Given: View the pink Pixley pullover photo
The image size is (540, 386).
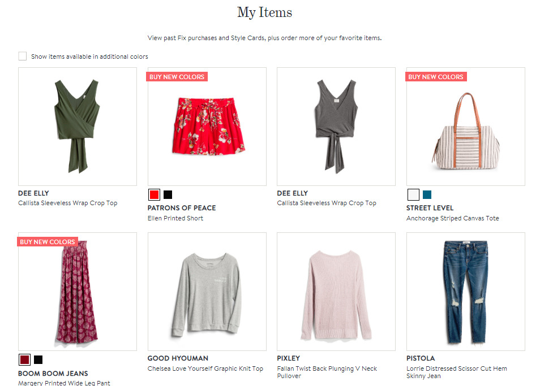Looking at the screenshot, I should [x=336, y=292].
